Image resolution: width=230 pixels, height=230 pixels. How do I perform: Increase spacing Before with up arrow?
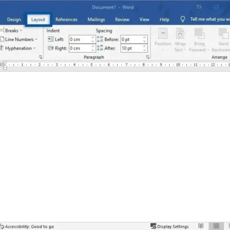tap(145, 37)
